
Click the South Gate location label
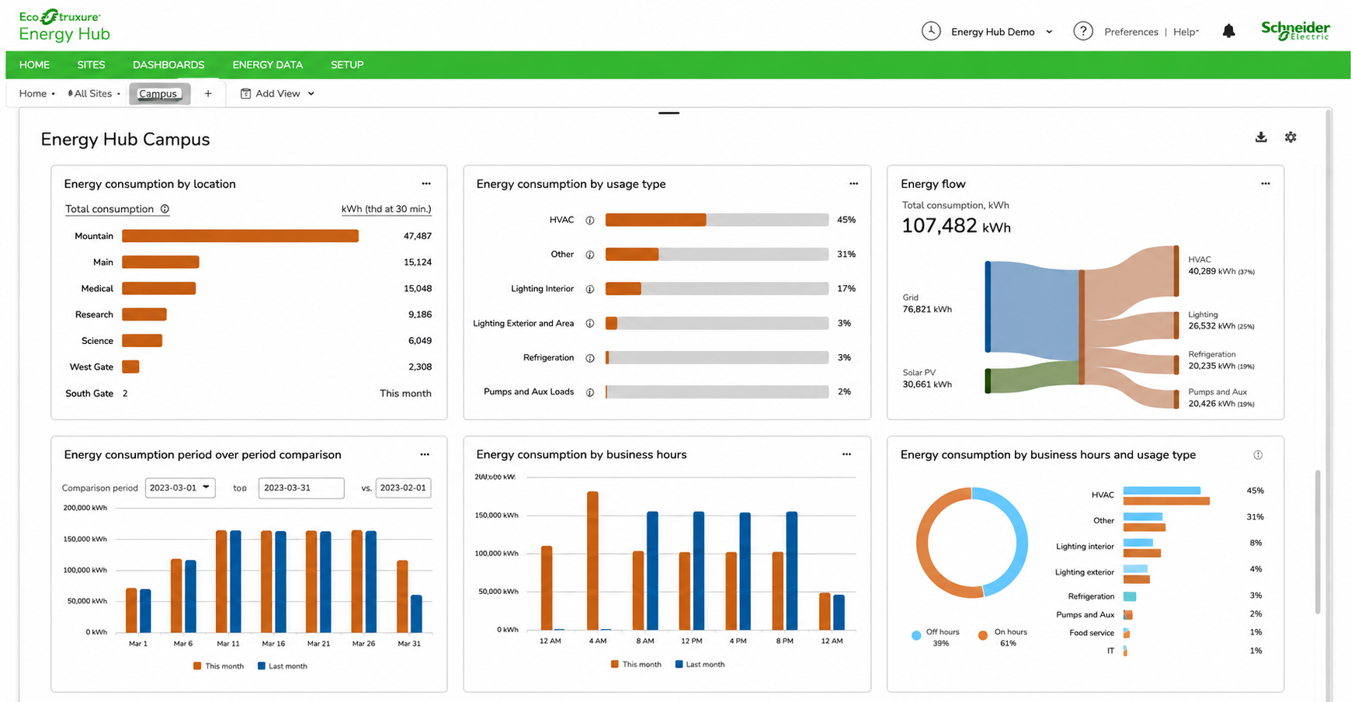89,394
